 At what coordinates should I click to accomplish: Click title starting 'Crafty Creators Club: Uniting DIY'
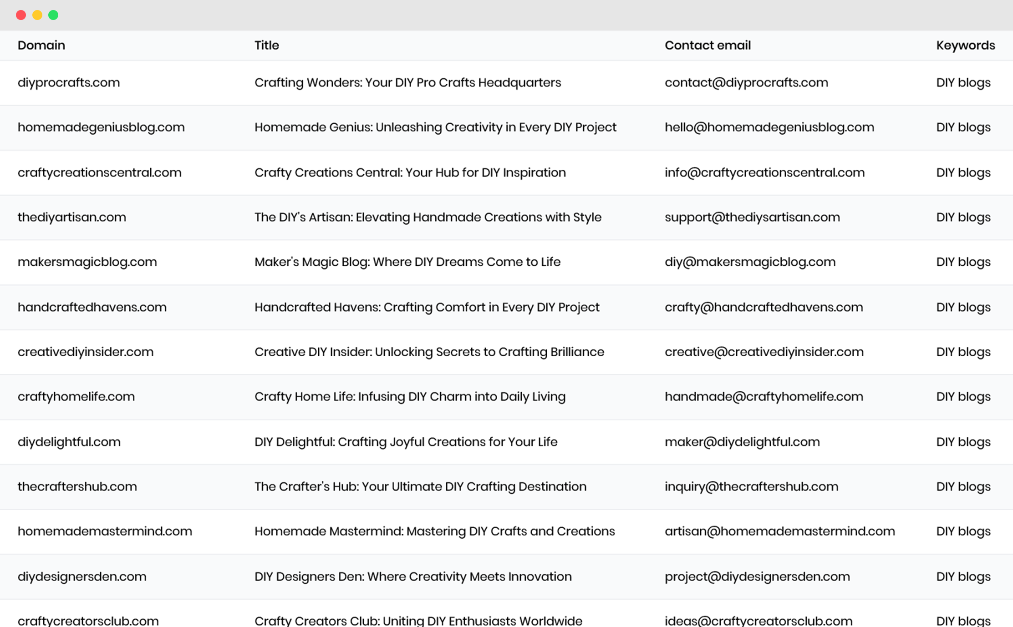[418, 621]
